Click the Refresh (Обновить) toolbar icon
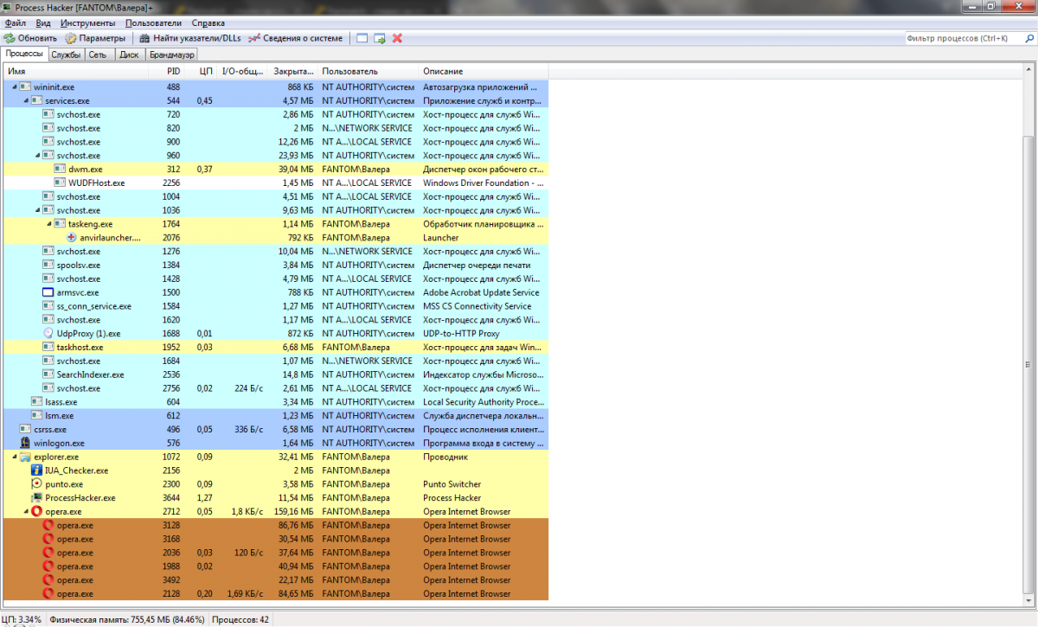The width and height of the screenshot is (1038, 627). (10, 38)
